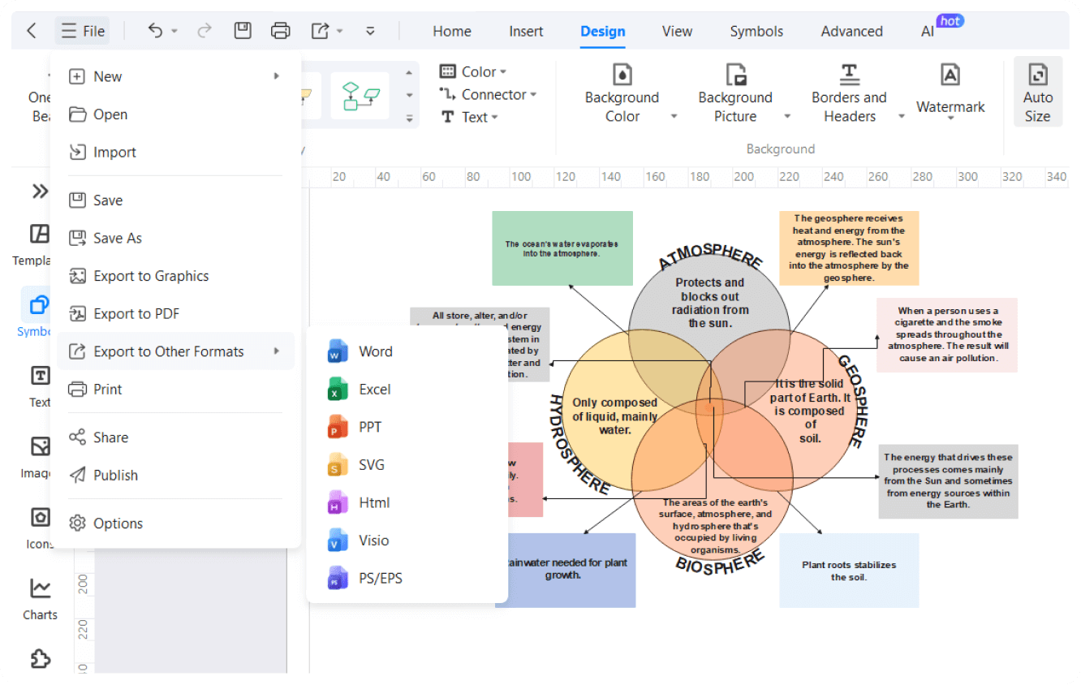Click the theme gallery up arrow
This screenshot has width=1081, height=685.
pyautogui.click(x=409, y=73)
